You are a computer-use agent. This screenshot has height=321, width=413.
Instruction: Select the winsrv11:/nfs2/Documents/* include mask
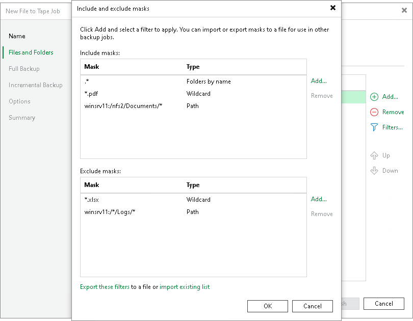pyautogui.click(x=193, y=106)
